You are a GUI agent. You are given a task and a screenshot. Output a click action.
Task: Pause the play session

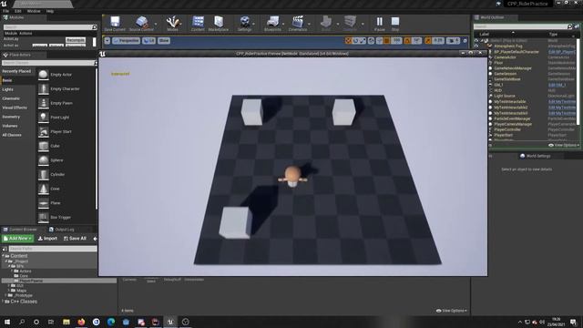380,24
